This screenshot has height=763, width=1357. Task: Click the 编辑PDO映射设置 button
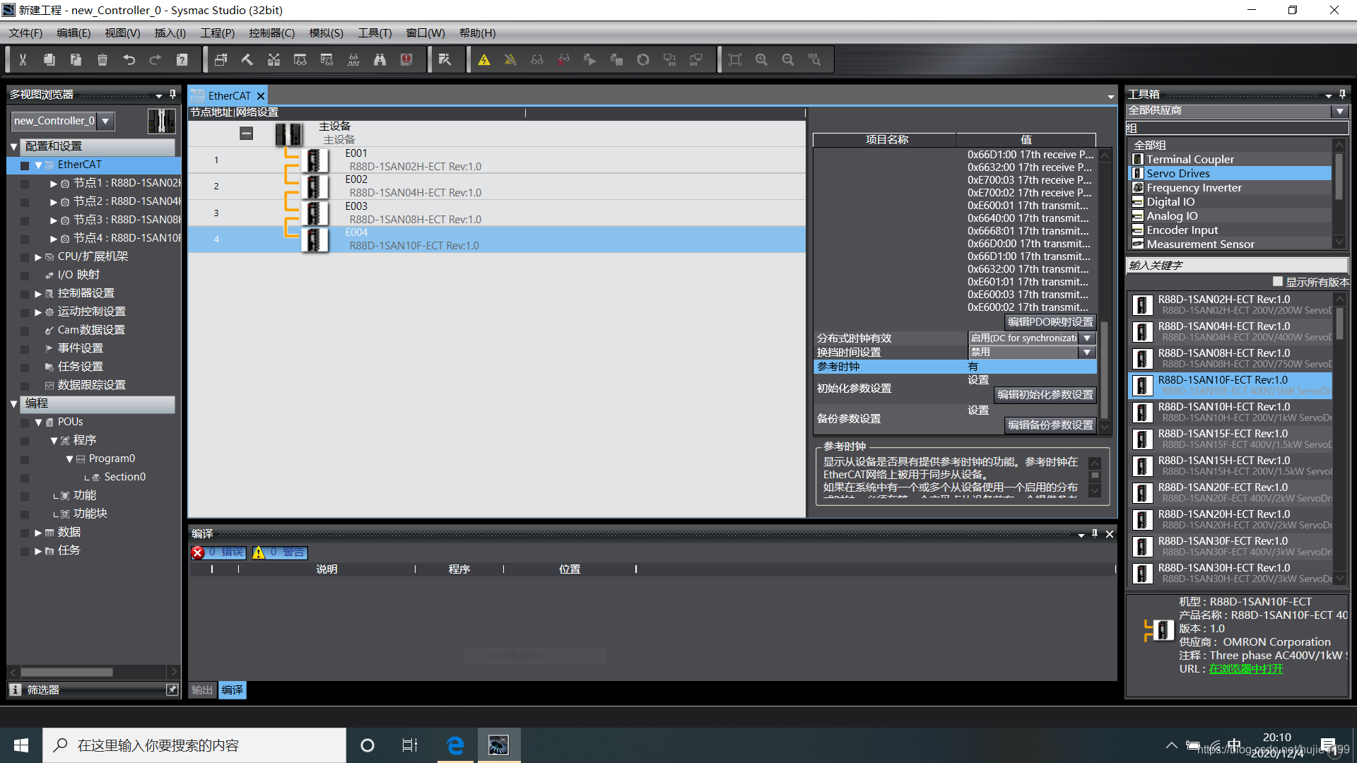pos(1050,322)
